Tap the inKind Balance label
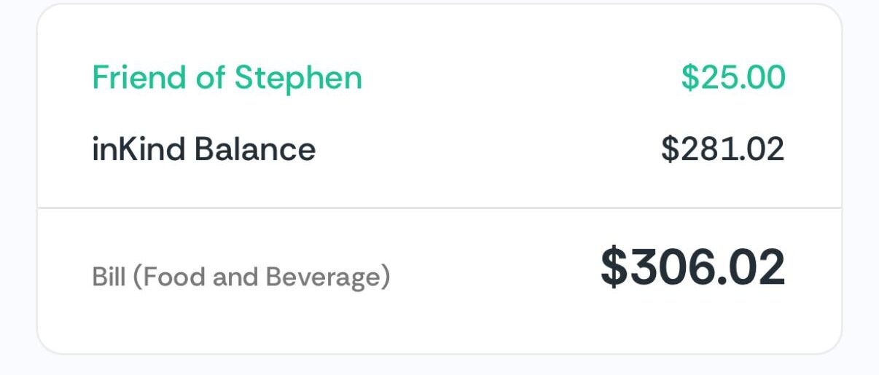This screenshot has height=375, width=879. coord(203,149)
